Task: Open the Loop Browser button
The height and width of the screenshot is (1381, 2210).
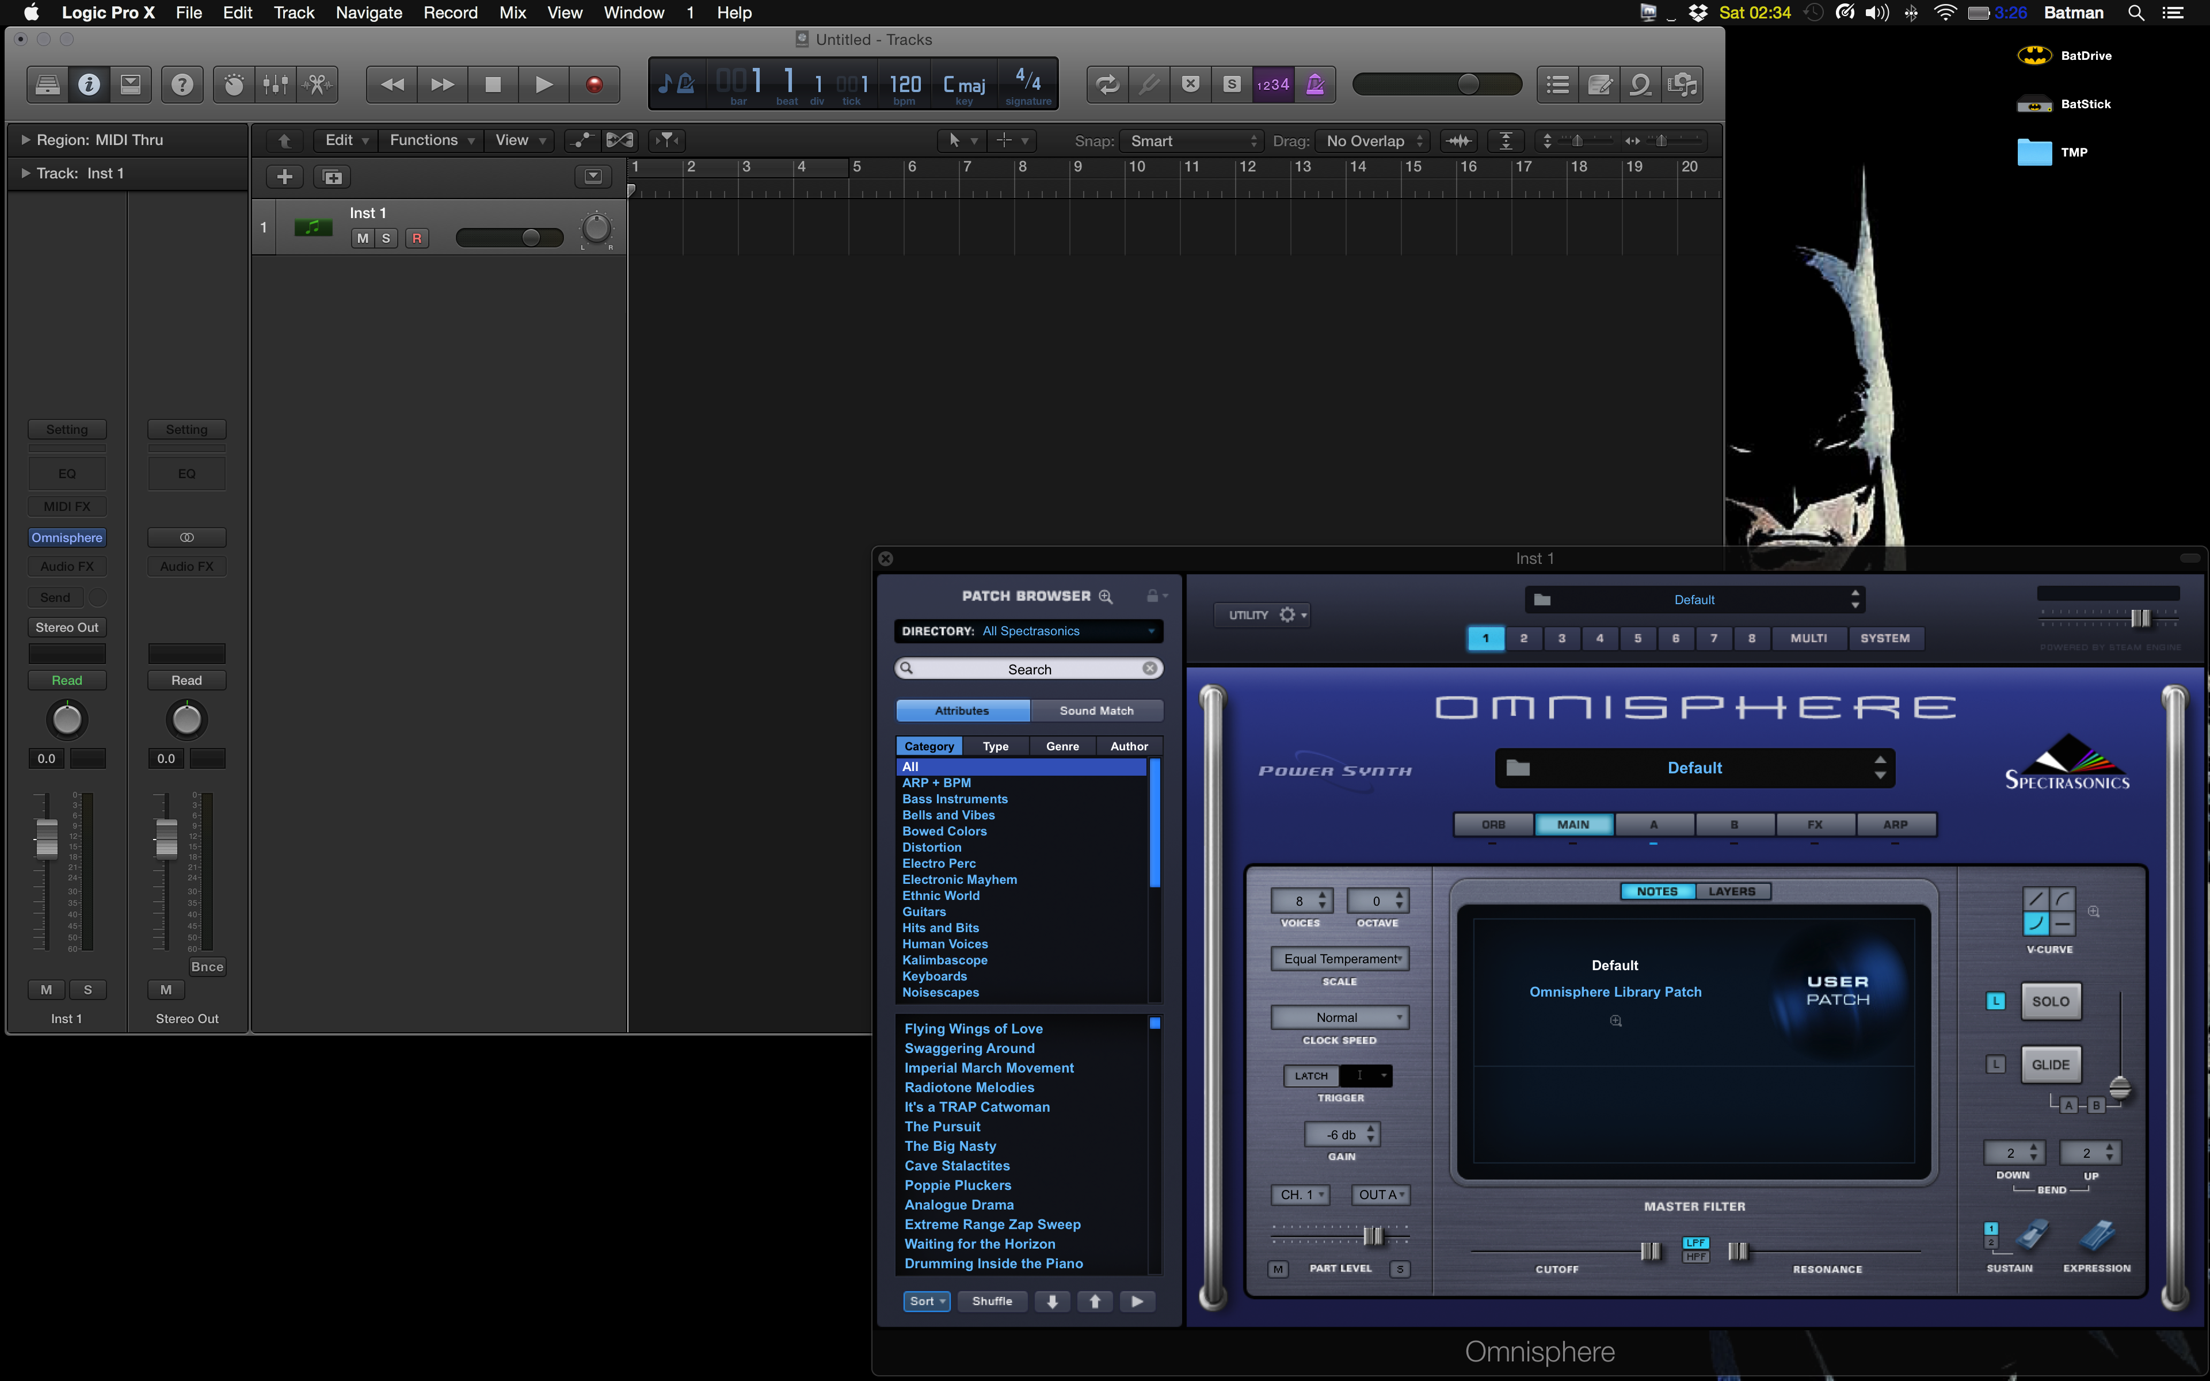Action: coord(1641,85)
